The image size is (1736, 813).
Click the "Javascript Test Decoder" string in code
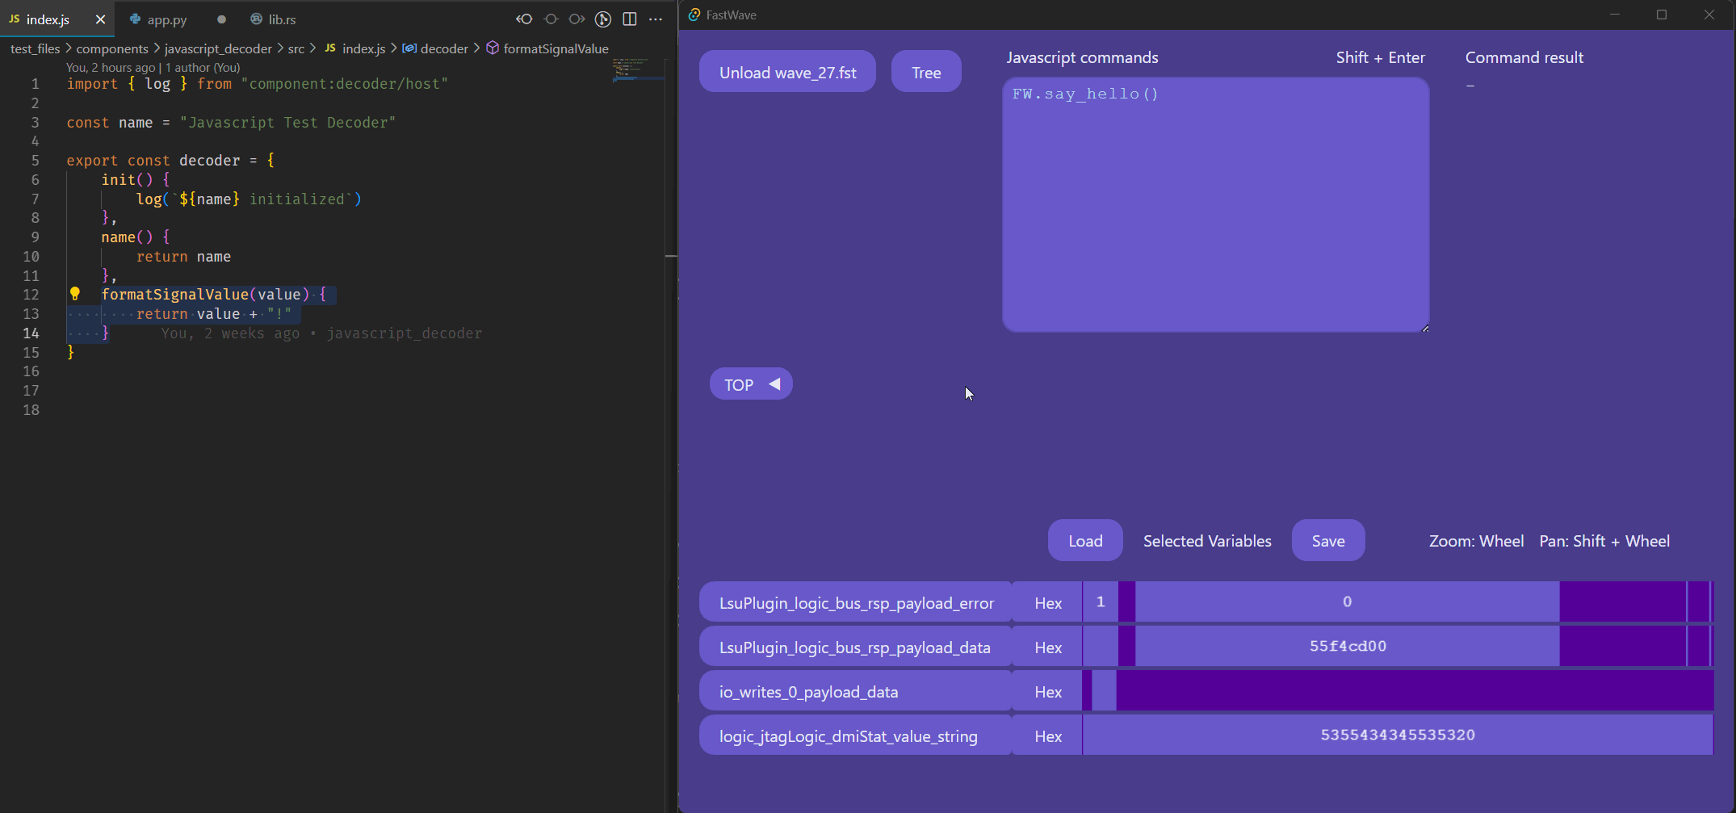pyautogui.click(x=287, y=123)
